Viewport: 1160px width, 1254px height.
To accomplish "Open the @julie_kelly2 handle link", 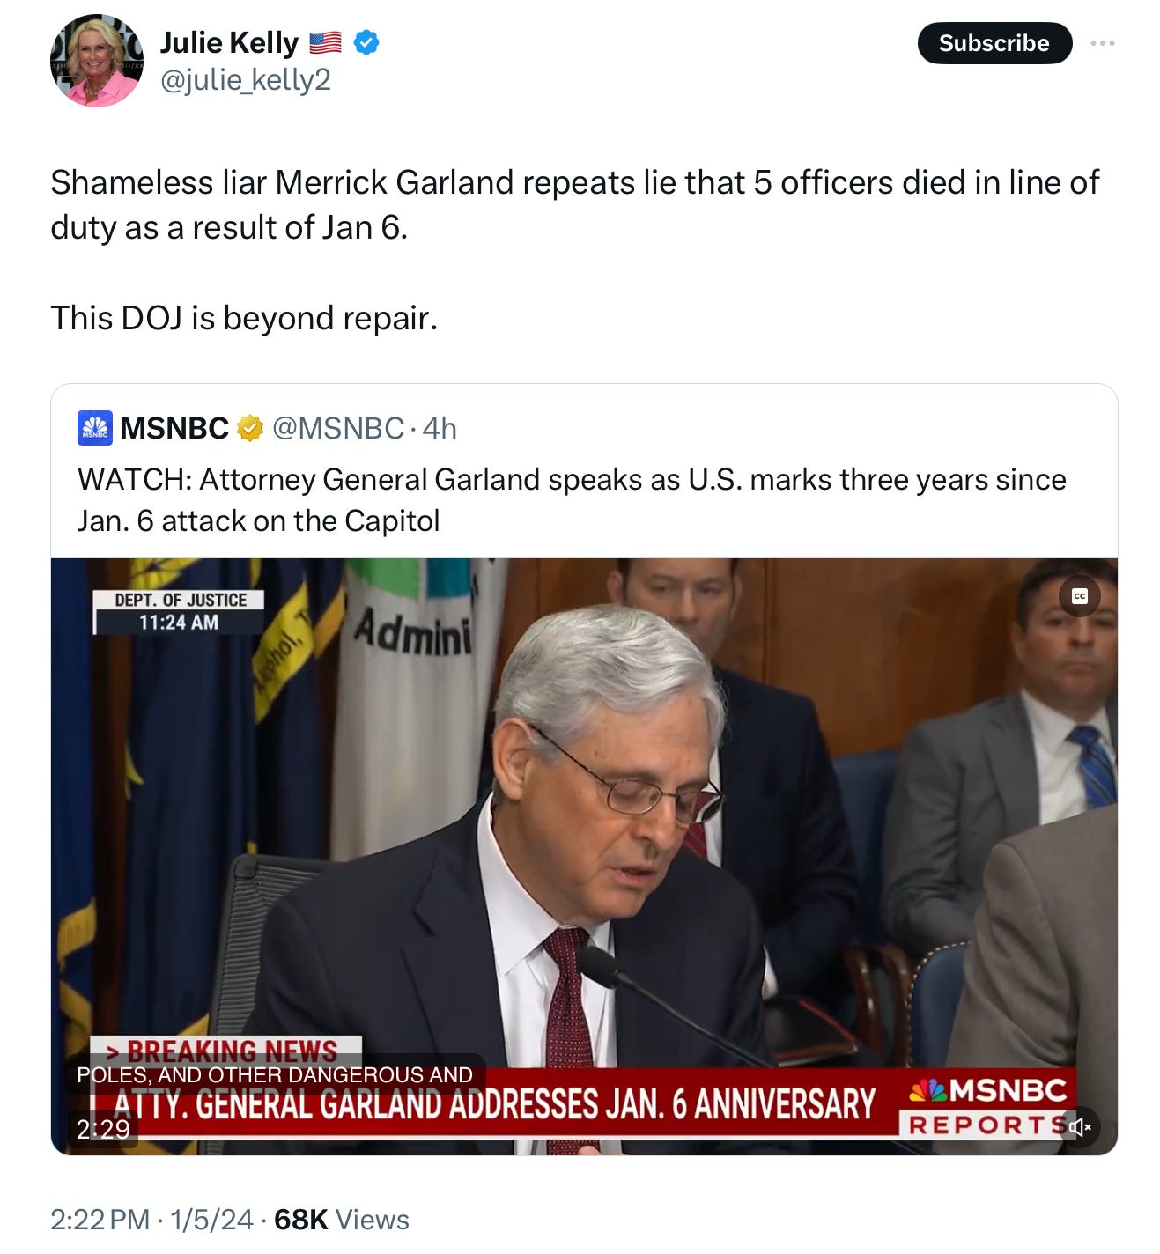I will tap(245, 80).
